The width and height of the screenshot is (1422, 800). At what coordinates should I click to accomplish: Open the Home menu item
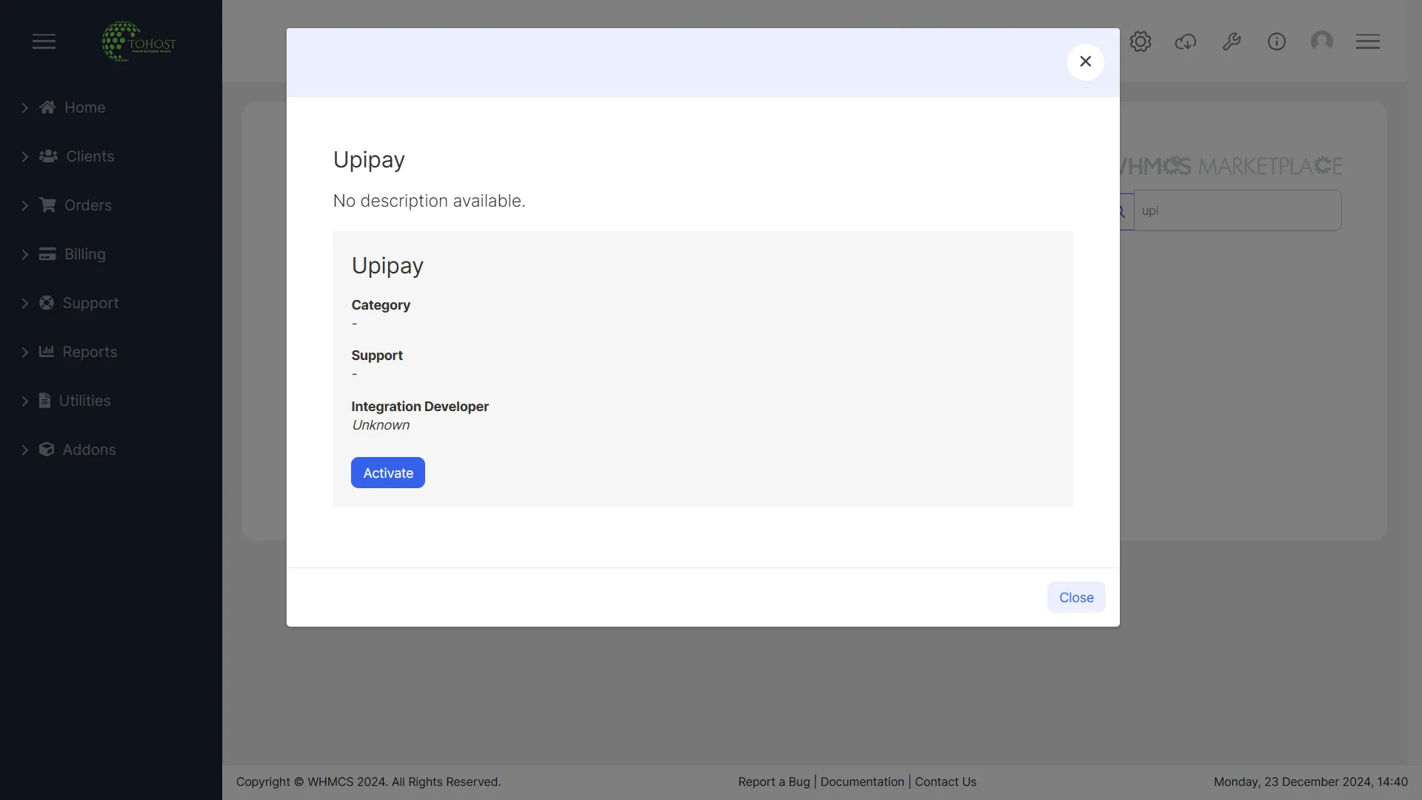point(84,107)
